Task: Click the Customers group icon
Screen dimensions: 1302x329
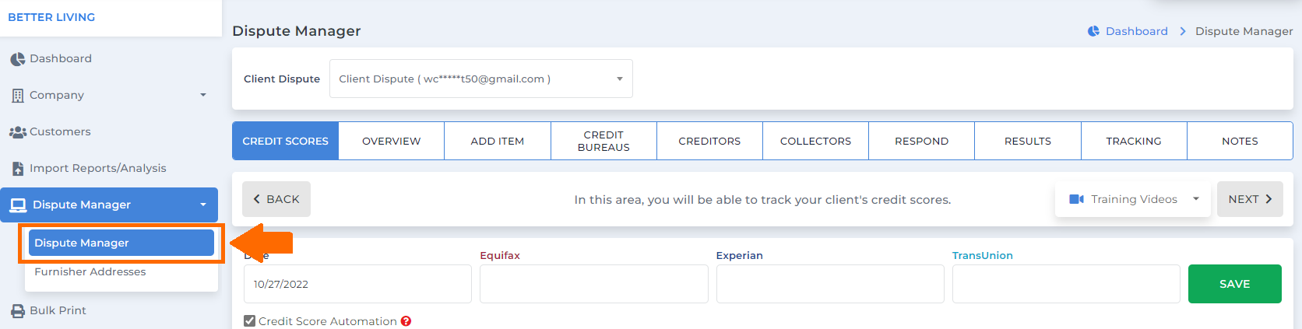Action: (18, 132)
